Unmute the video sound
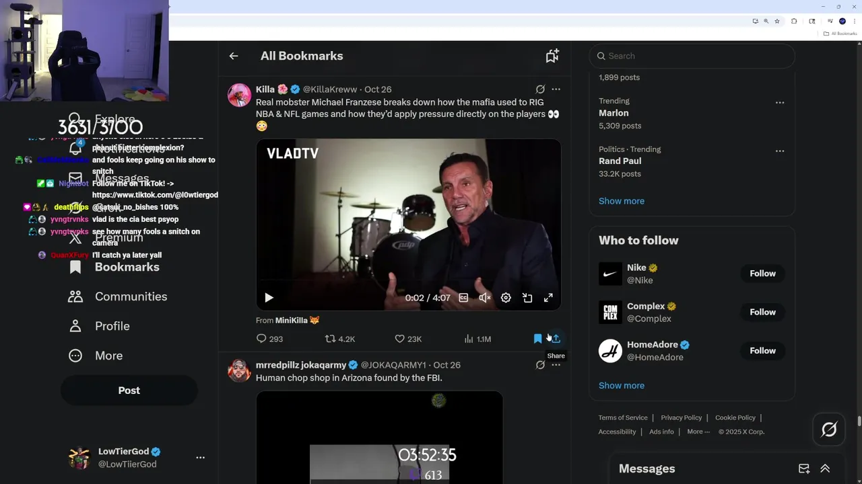Viewport: 862px width, 484px height. point(484,298)
